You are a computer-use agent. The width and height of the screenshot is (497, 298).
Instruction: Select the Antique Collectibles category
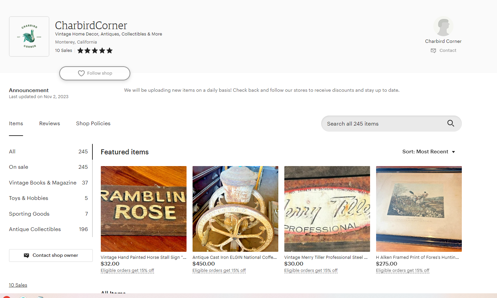[x=35, y=229]
